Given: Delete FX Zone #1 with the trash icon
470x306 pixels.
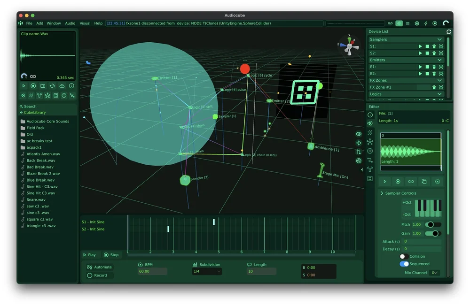Looking at the screenshot, I should 434,87.
